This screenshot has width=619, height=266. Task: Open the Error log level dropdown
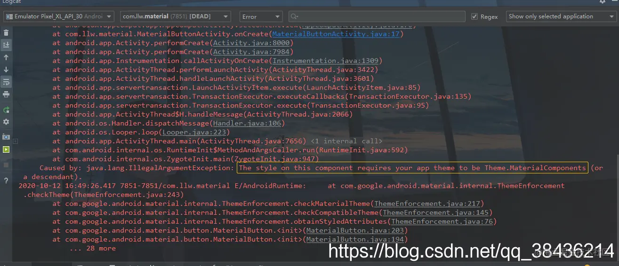(x=261, y=16)
